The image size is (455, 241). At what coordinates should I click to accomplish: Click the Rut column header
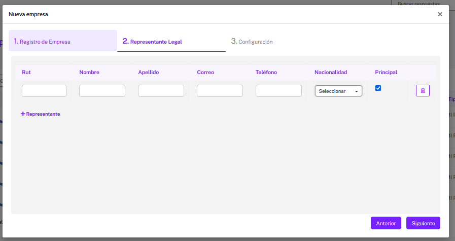tap(26, 72)
